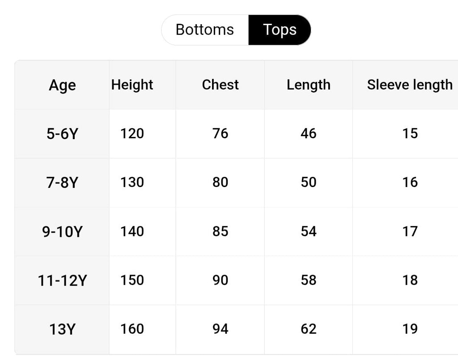Image resolution: width=458 pixels, height=358 pixels.
Task: Click chest value 80
Action: (x=220, y=183)
